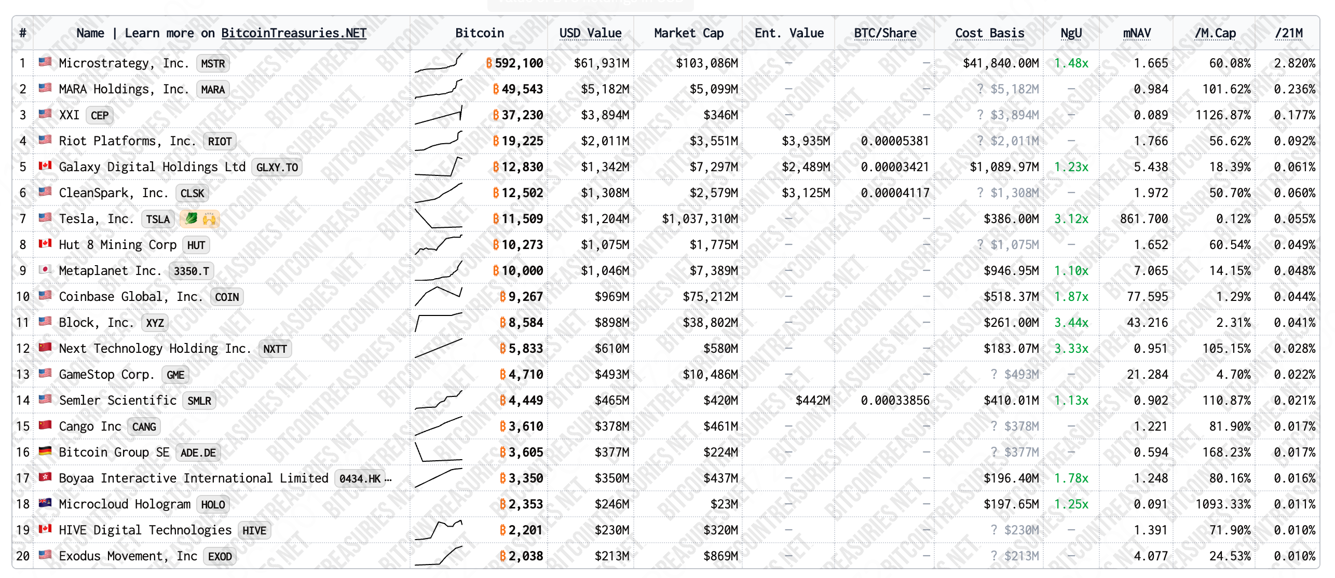This screenshot has width=1335, height=578.
Task: Click the Canada flag beside Galaxy Digital
Action: [45, 166]
